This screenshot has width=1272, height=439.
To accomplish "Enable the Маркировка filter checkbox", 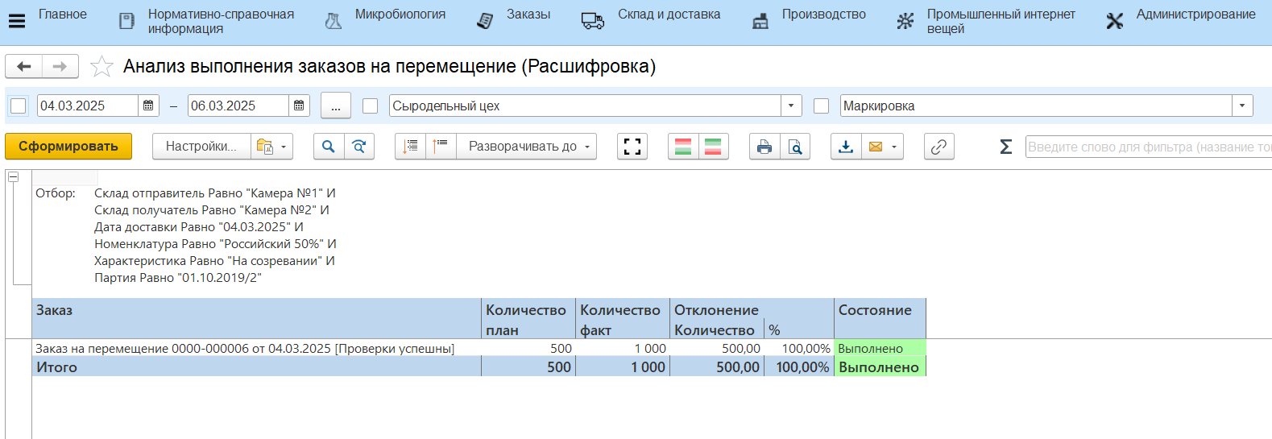I will pyautogui.click(x=821, y=106).
